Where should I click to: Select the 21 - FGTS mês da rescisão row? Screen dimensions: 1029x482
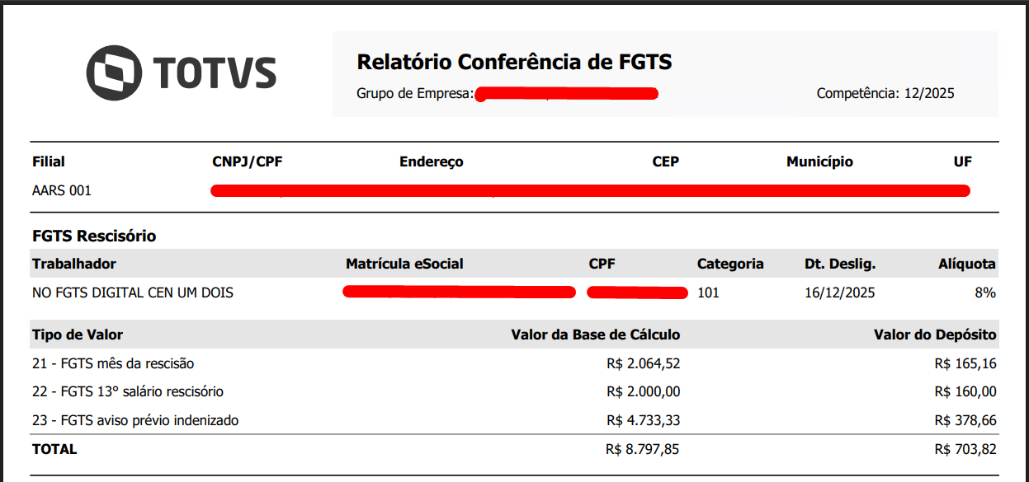pyautogui.click(x=113, y=363)
